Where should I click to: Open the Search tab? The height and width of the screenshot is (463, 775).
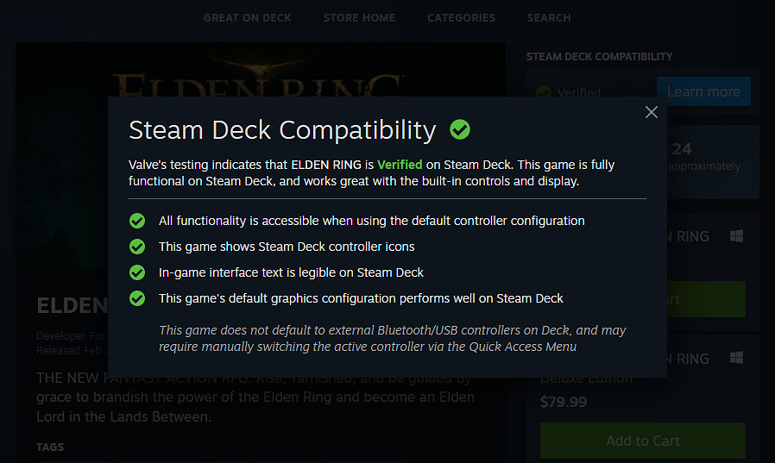[549, 17]
